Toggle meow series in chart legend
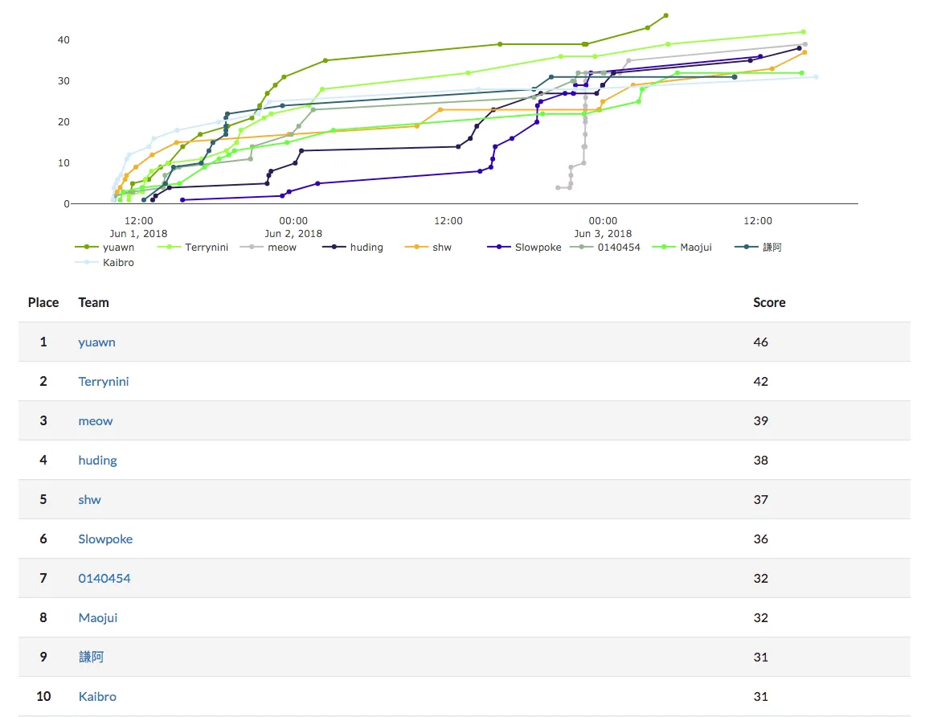925x717 pixels. tap(268, 248)
